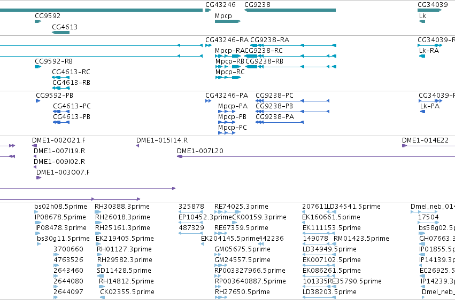Select the CG9592-PB protein label

55,96
